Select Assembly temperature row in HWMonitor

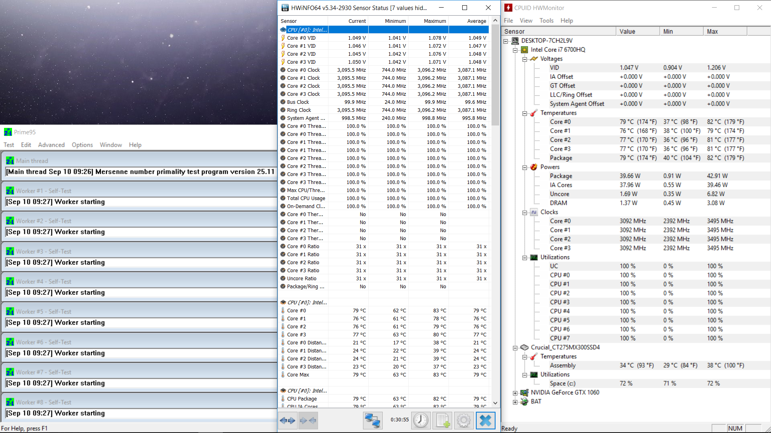563,365
